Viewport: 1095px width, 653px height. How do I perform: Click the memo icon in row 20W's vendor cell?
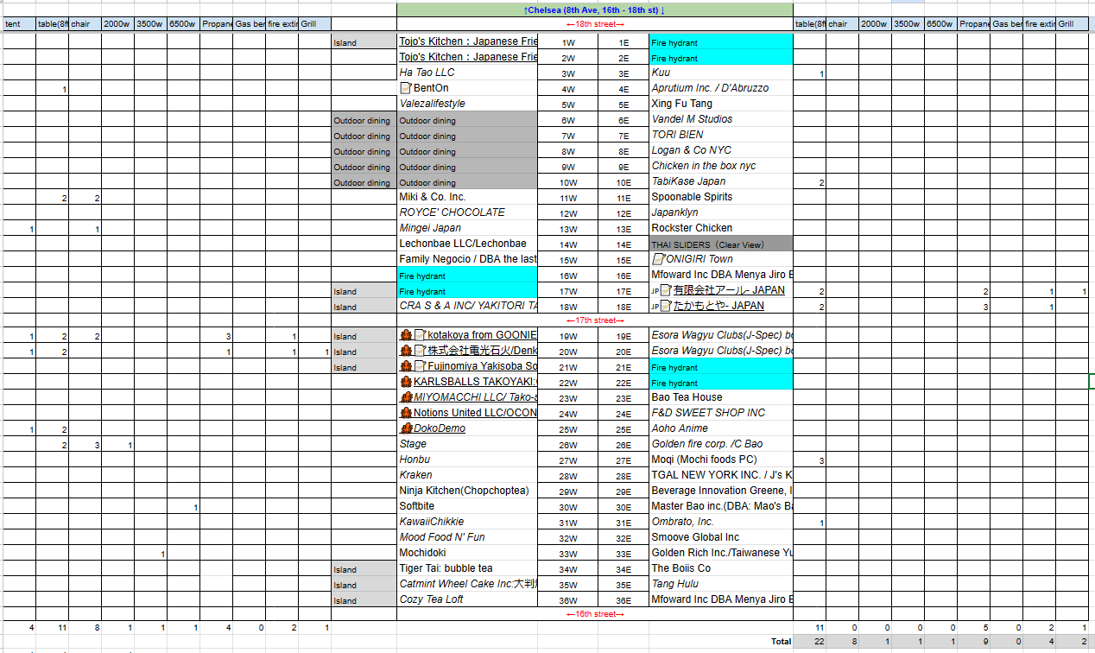pos(420,351)
